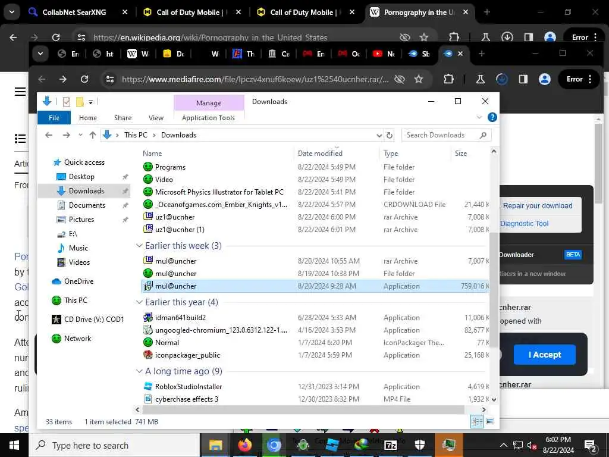Open Customize Quick Access Toolbar dropdown

tap(90, 102)
